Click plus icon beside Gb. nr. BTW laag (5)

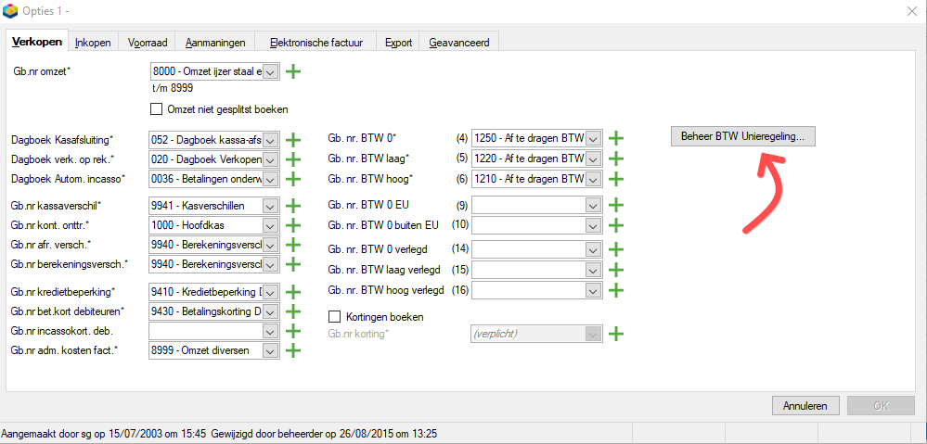point(616,159)
